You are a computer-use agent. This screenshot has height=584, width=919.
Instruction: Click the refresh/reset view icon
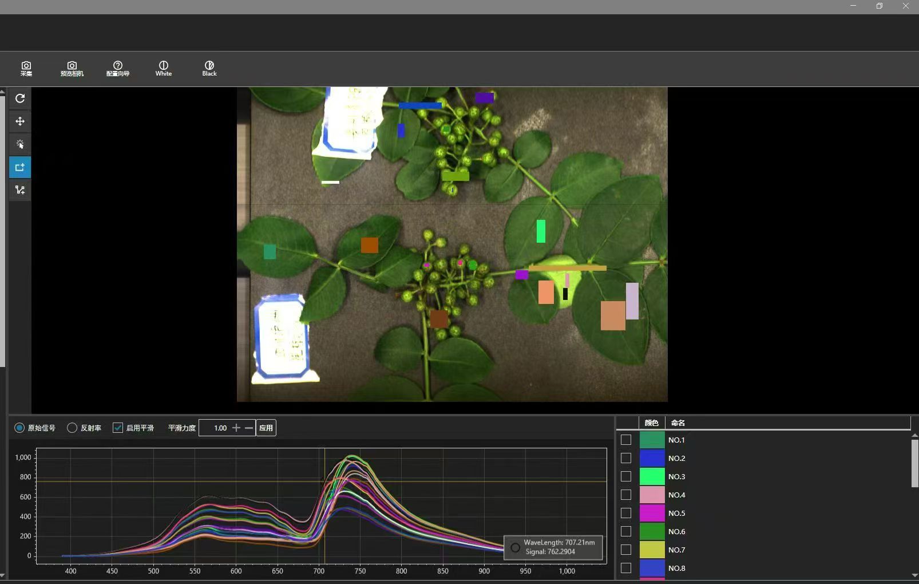pyautogui.click(x=20, y=98)
